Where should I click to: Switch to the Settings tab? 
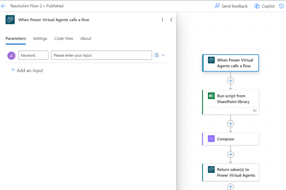point(40,38)
